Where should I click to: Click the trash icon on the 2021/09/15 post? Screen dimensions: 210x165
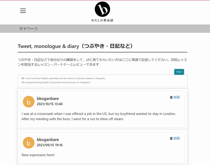coord(171,138)
